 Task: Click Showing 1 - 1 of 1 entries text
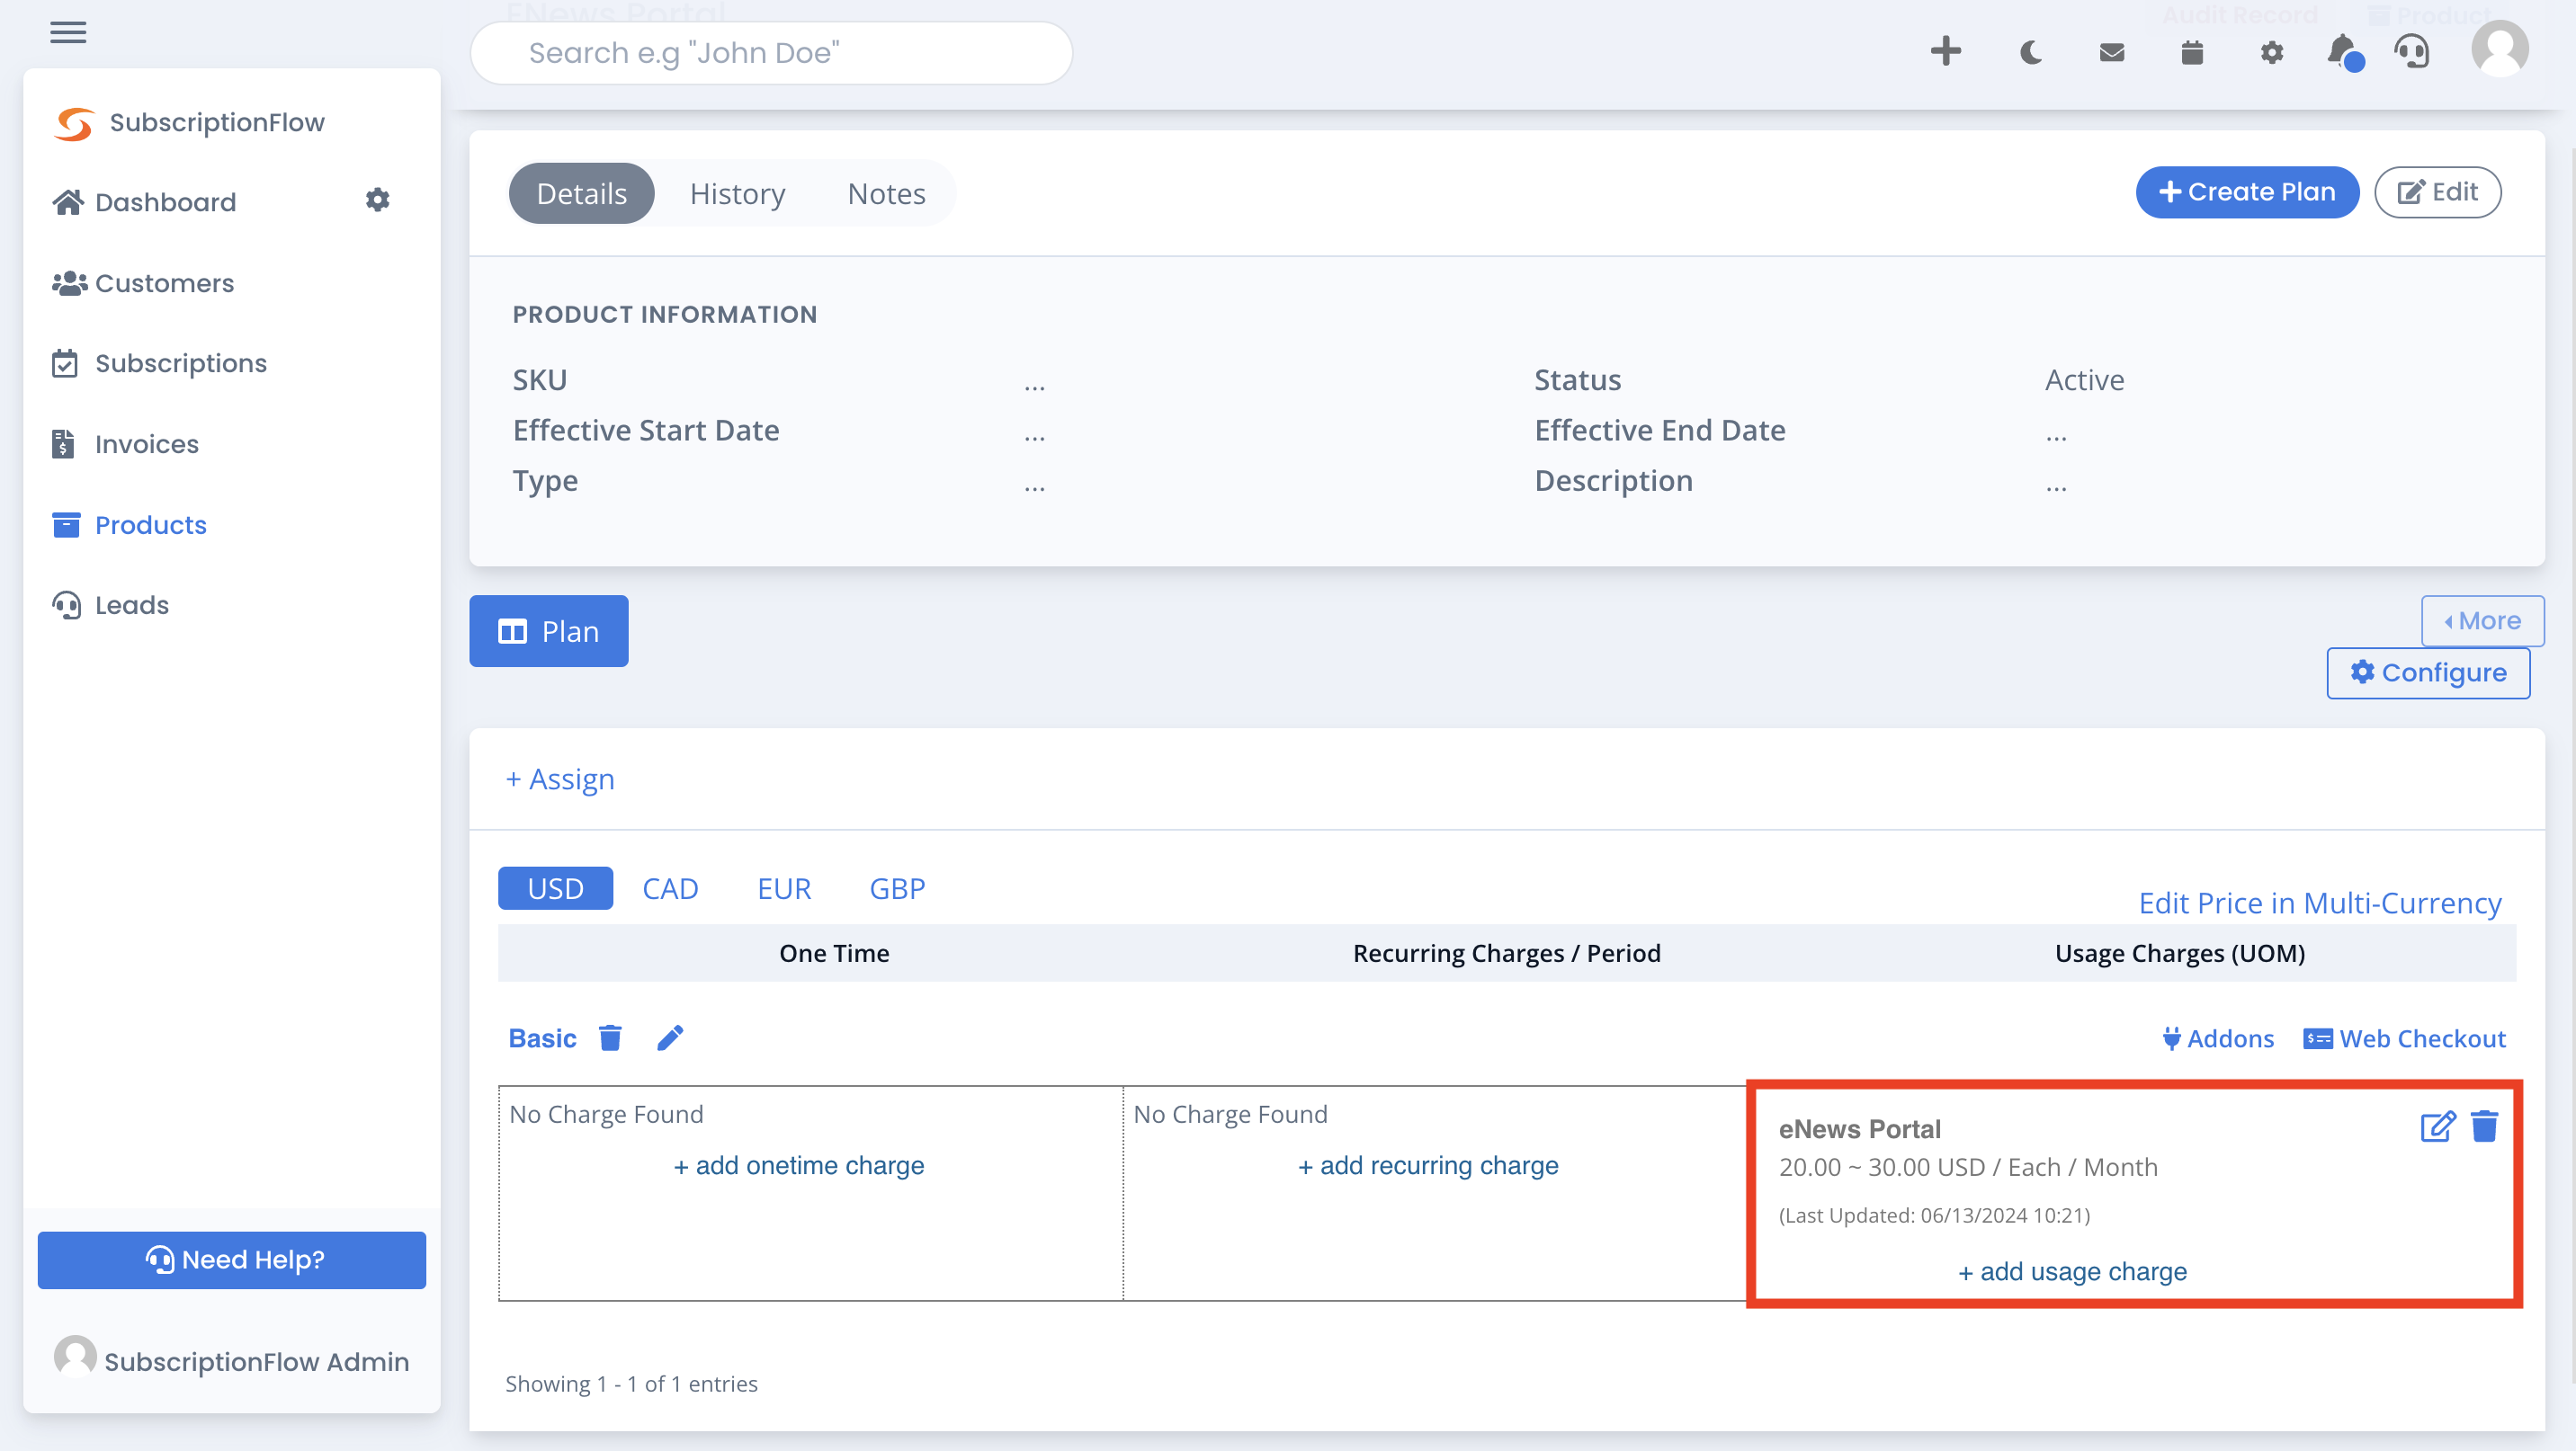click(631, 1383)
